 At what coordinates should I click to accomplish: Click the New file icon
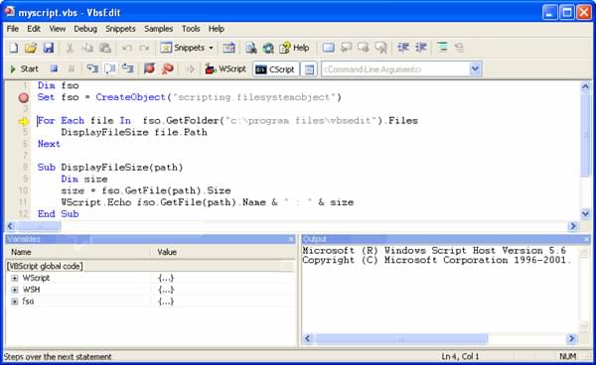click(x=14, y=48)
